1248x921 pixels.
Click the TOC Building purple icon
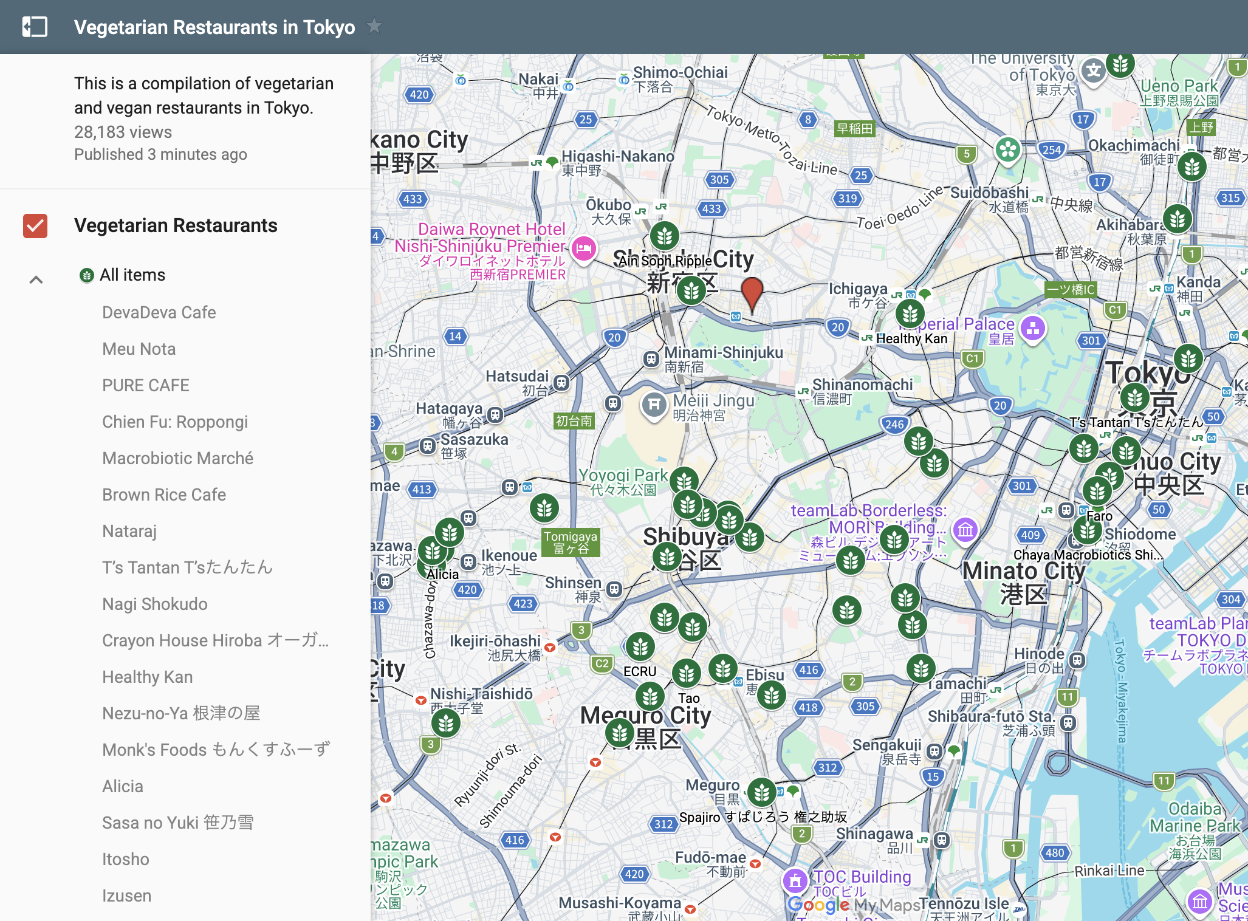(794, 880)
